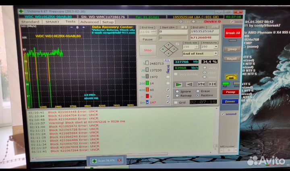290x171 pixels.
Task: Click the Stop scan button
Action: coord(148,50)
